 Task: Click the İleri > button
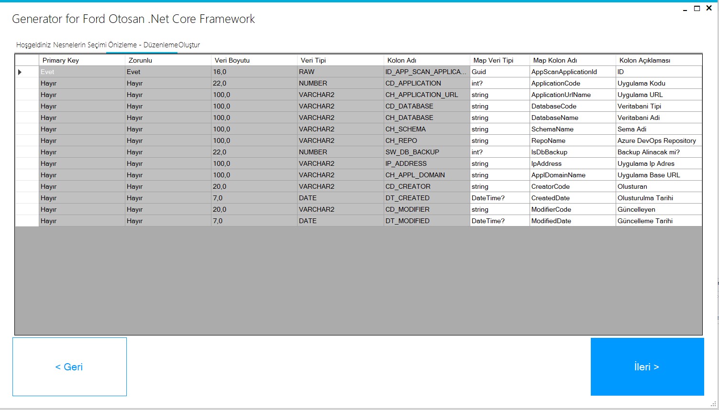point(647,367)
